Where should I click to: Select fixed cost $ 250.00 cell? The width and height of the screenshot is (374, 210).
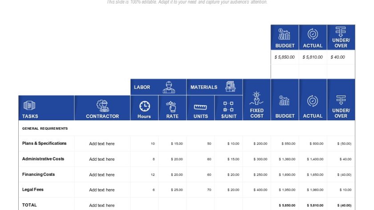pos(260,174)
